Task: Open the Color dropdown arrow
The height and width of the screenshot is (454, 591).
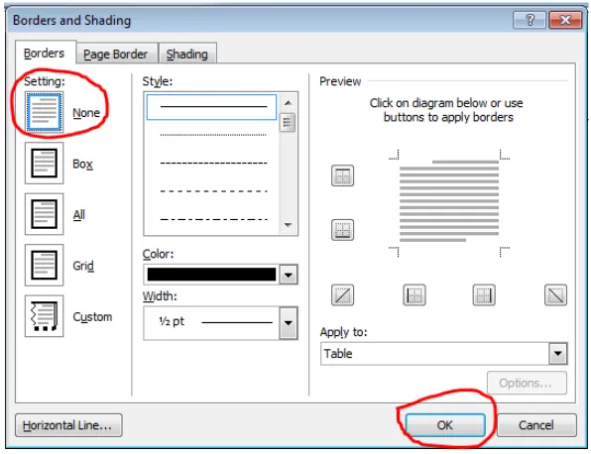Action: click(x=289, y=275)
